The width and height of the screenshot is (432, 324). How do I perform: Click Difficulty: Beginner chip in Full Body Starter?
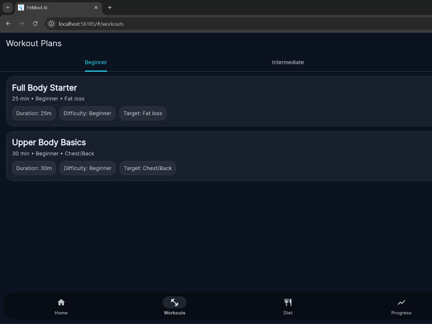coord(87,114)
